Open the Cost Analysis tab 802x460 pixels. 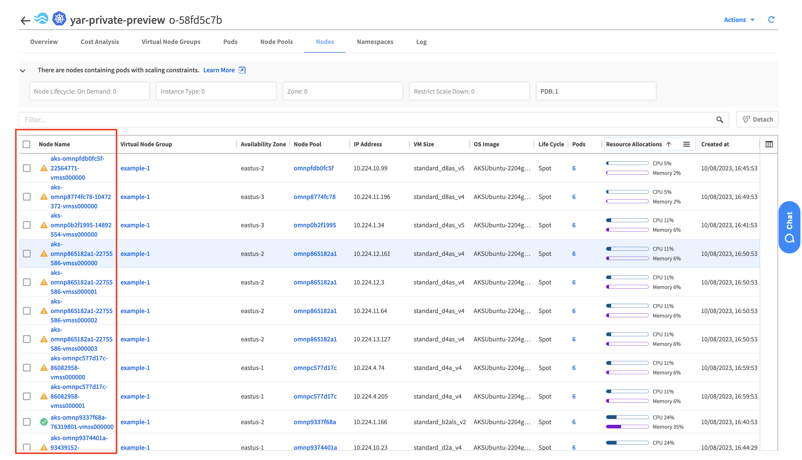(x=100, y=42)
